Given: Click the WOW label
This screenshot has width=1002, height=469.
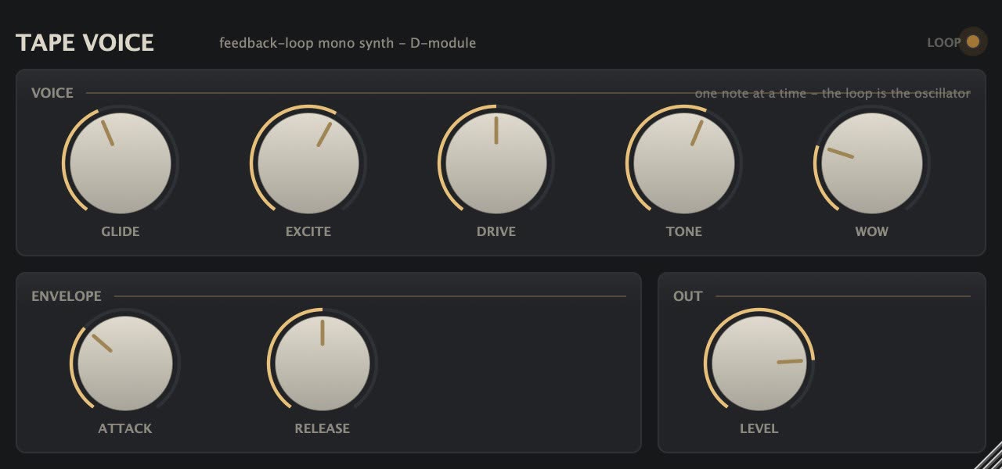Looking at the screenshot, I should (x=872, y=231).
